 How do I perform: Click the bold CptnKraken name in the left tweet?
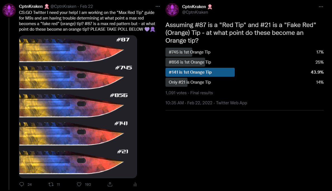[x=30, y=6]
